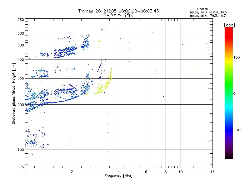Click the y-axis tick label '600'

point(21,33)
